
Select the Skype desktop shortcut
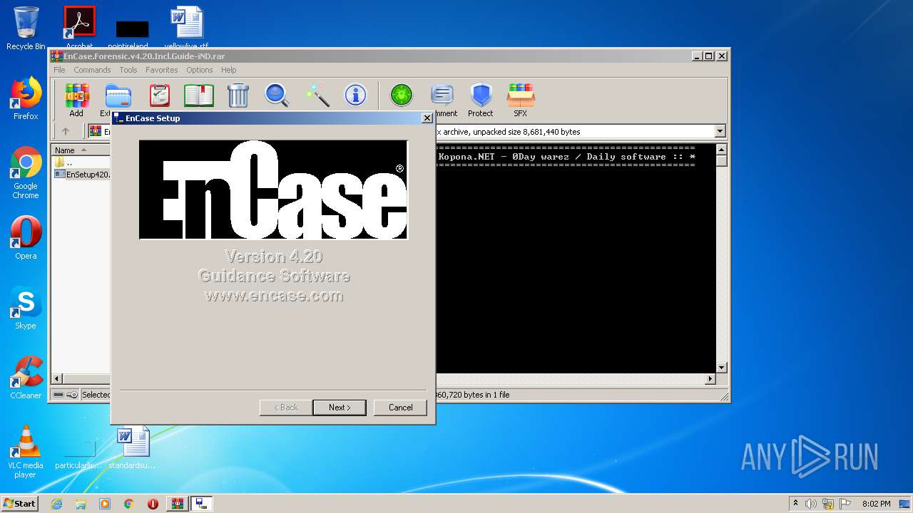(26, 308)
